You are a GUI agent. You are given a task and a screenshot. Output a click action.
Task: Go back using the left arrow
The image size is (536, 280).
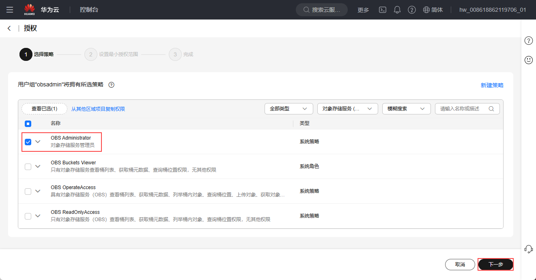point(9,28)
